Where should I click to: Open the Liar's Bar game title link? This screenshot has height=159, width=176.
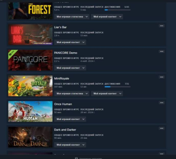pos(61,27)
